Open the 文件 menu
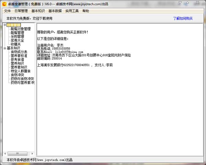This screenshot has width=206, height=165. click(7, 11)
